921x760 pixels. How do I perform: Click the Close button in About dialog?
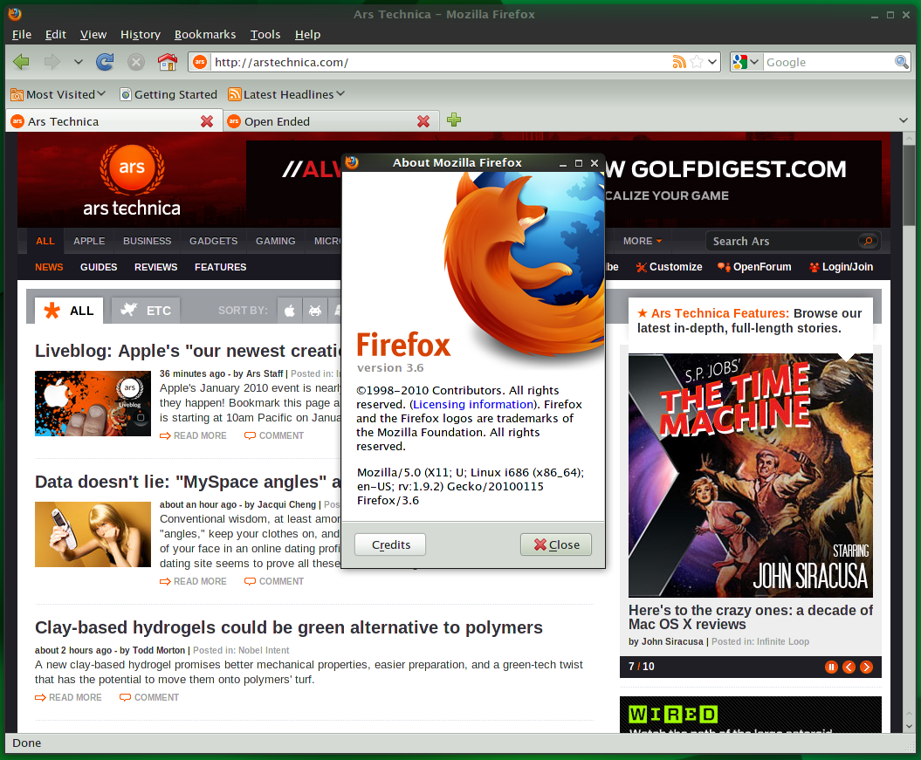pyautogui.click(x=556, y=544)
